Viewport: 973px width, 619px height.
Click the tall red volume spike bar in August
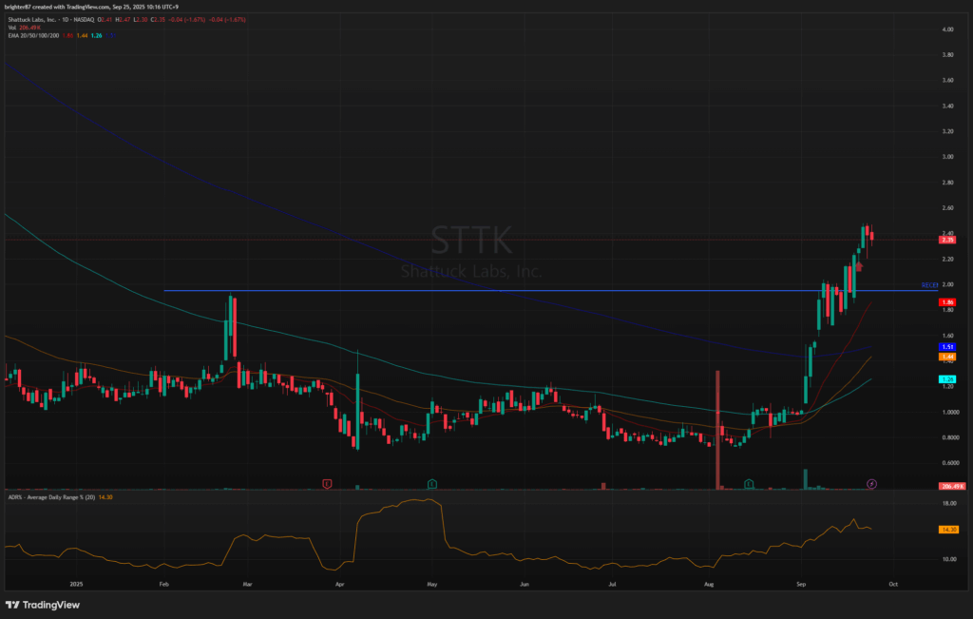[x=718, y=430]
